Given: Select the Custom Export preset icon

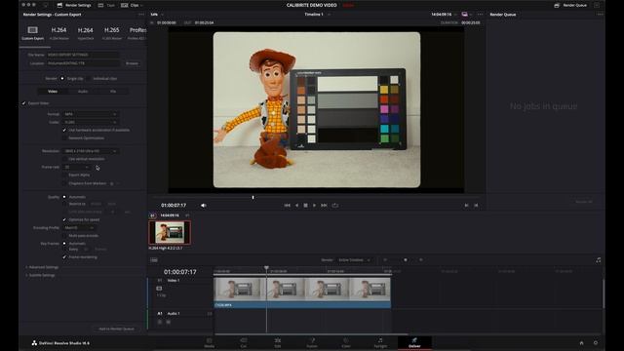Looking at the screenshot, I should click(32, 30).
